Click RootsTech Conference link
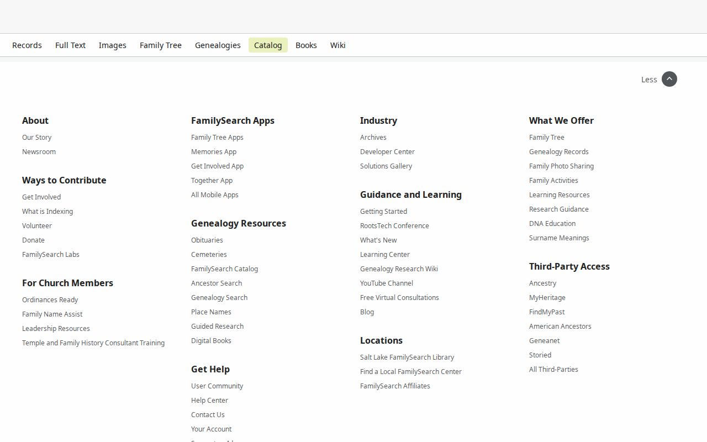Image resolution: width=707 pixels, height=442 pixels. [394, 225]
